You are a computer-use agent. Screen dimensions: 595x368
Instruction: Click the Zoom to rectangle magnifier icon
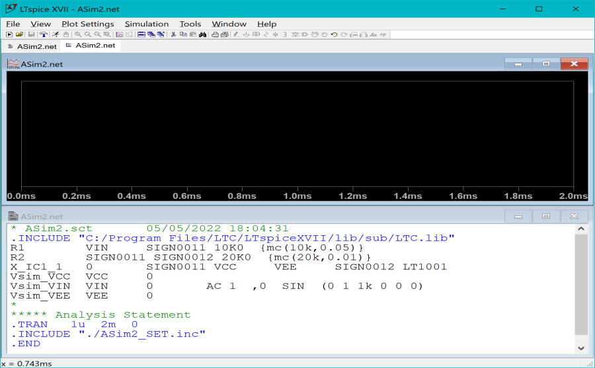[78, 34]
